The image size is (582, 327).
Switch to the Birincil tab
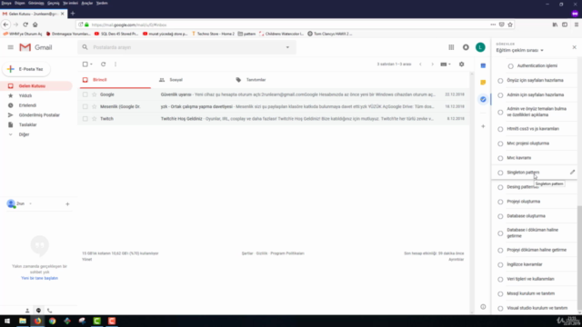tap(115, 80)
